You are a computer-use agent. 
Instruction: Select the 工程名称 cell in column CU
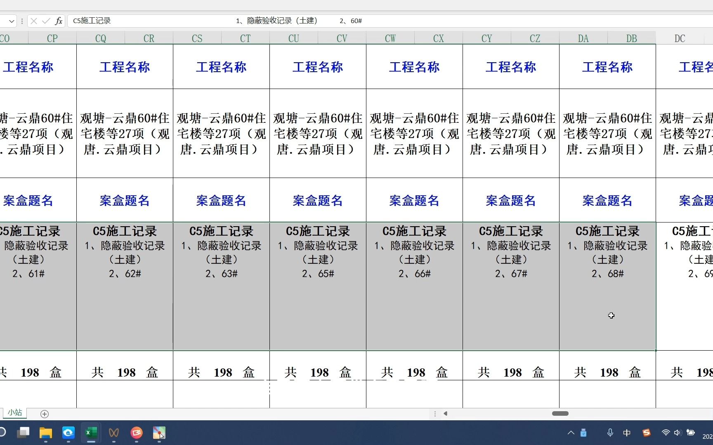coord(318,67)
